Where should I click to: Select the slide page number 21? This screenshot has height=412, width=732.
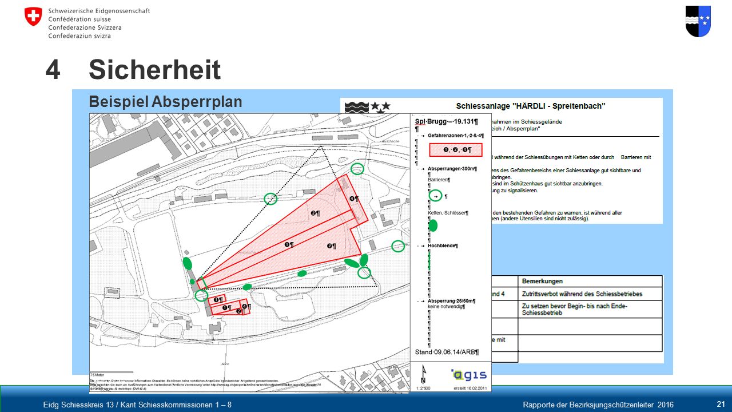click(721, 404)
